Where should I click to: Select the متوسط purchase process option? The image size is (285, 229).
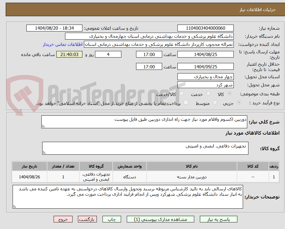(215, 103)
